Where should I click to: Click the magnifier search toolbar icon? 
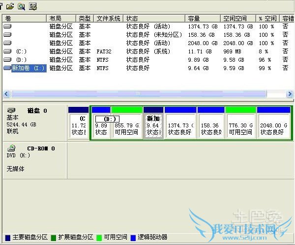(x=21, y=6)
